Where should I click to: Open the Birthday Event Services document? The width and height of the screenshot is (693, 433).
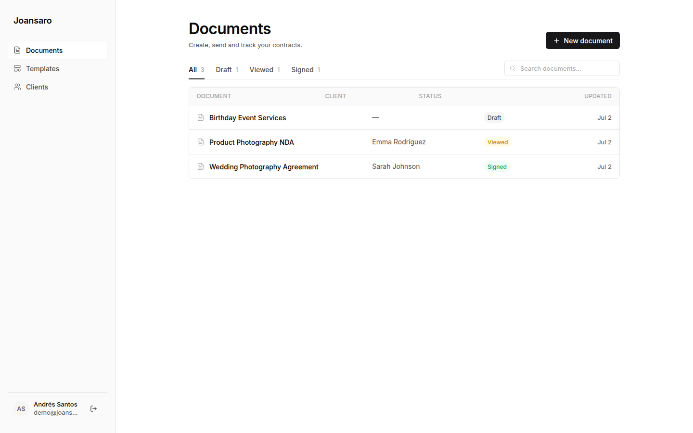coord(247,117)
